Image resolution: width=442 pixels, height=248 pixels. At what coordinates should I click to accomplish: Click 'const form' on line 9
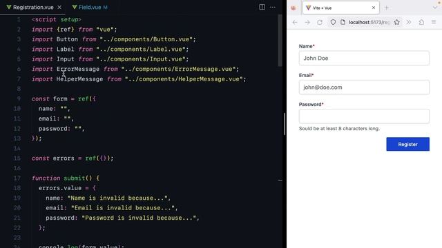pos(49,99)
